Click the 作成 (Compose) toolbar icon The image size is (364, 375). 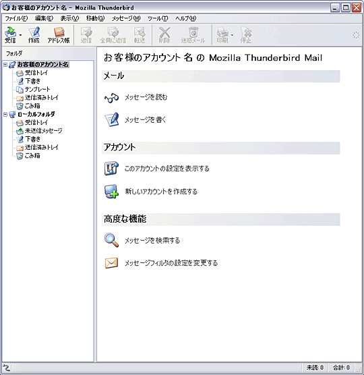point(34,35)
